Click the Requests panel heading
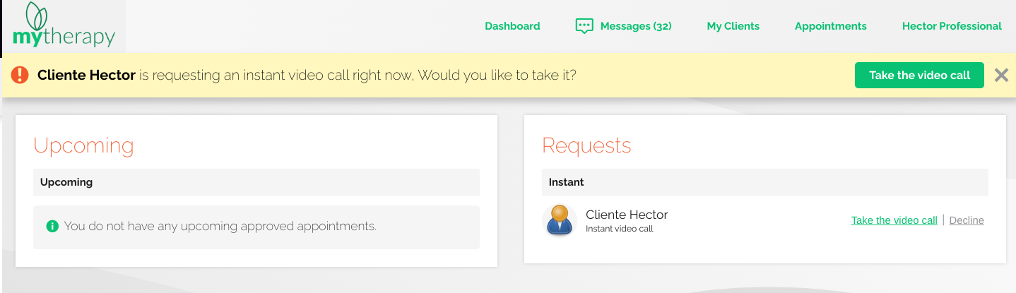Screen dimensions: 1016x293 click(586, 145)
